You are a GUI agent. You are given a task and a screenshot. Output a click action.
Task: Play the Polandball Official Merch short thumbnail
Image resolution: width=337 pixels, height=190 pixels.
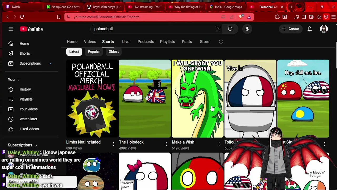point(92,99)
